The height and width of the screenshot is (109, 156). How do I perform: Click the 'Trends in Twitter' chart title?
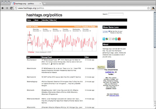click(x=32, y=27)
